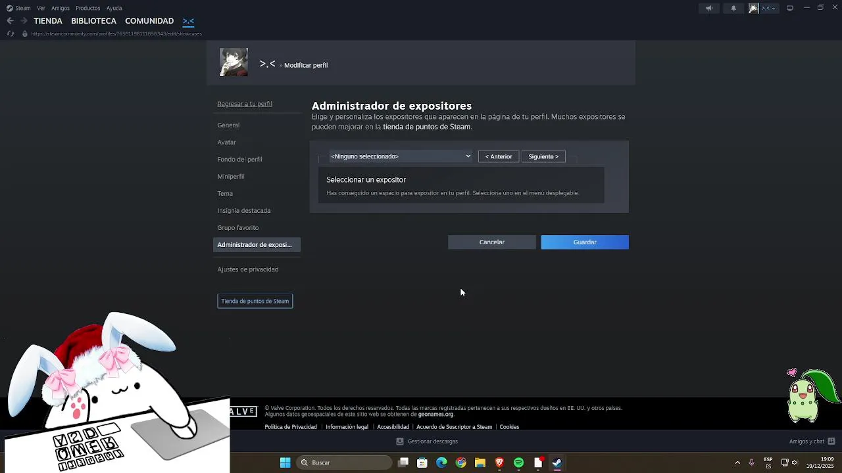
Task: Open Spotify from the taskbar
Action: 518,462
